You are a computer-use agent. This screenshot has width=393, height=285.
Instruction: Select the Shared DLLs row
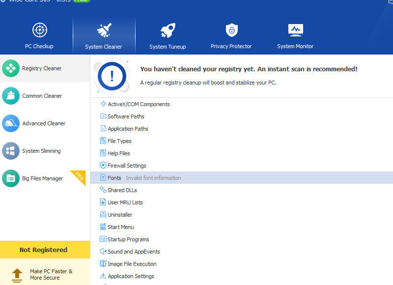click(x=242, y=190)
